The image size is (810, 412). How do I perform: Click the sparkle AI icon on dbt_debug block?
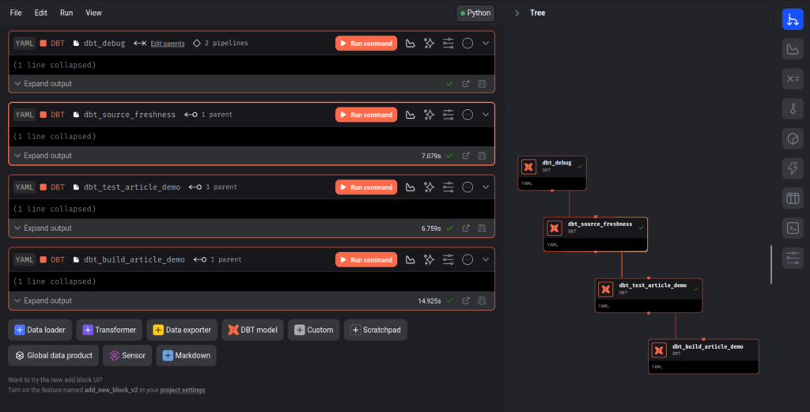(x=430, y=43)
